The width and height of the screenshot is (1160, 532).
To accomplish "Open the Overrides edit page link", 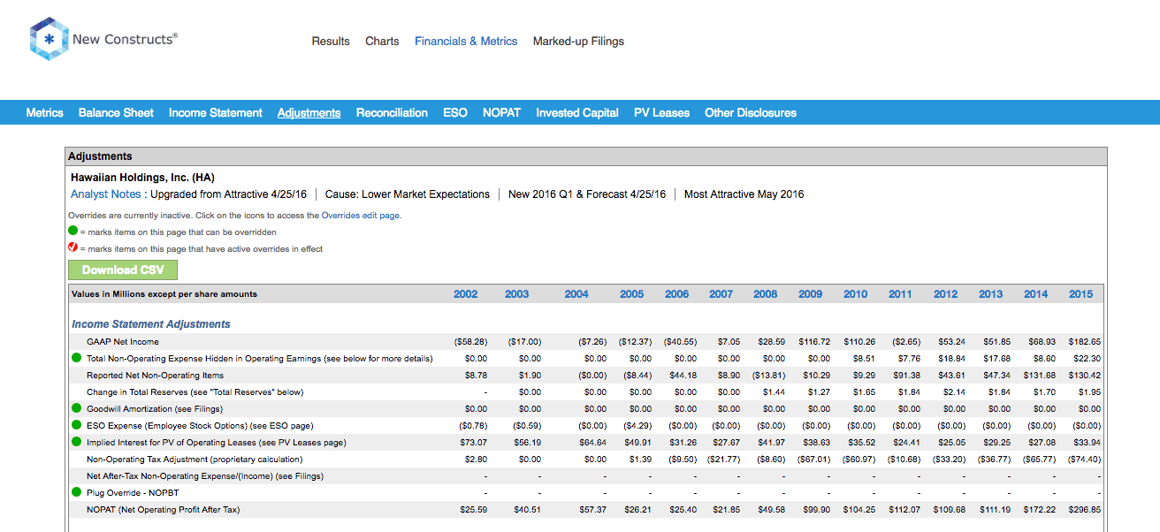I will pyautogui.click(x=361, y=216).
